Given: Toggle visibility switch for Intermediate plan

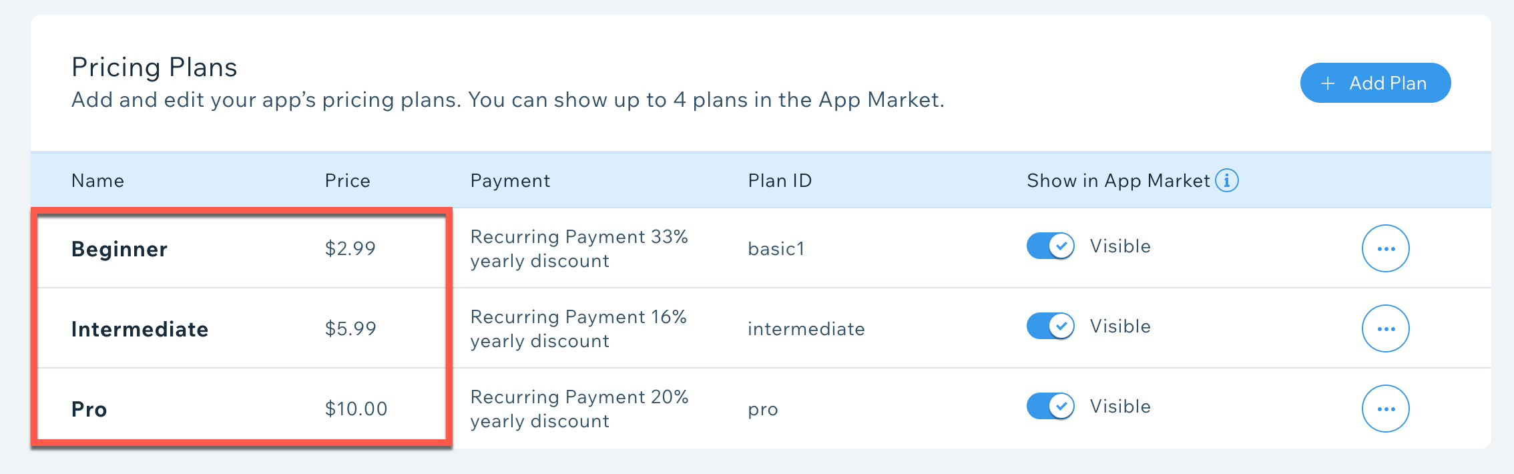Looking at the screenshot, I should pyautogui.click(x=1051, y=326).
